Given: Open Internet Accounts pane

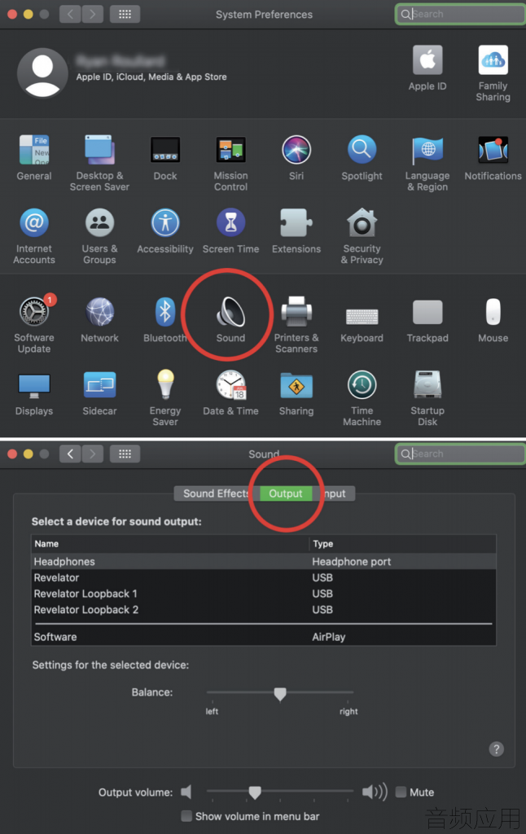Looking at the screenshot, I should [34, 235].
